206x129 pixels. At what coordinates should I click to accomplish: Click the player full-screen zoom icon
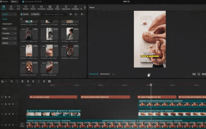199,74
